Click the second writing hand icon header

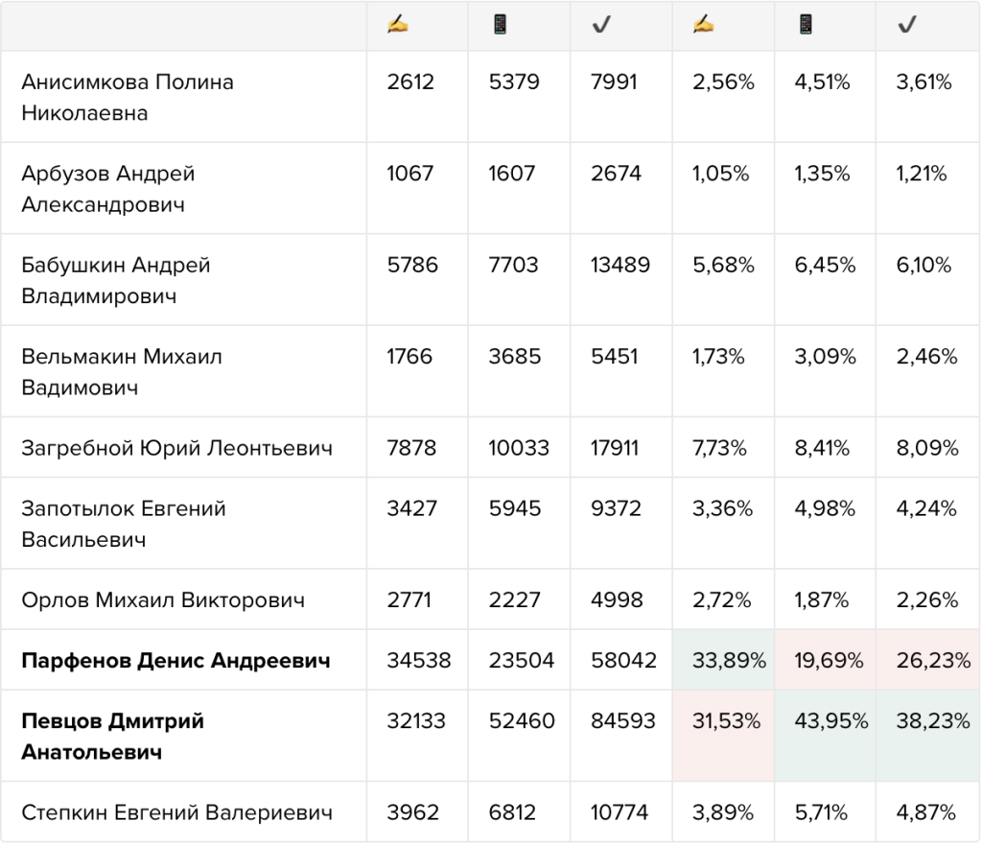pos(703,25)
